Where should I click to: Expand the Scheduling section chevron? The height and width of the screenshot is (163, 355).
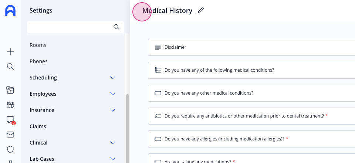(113, 78)
